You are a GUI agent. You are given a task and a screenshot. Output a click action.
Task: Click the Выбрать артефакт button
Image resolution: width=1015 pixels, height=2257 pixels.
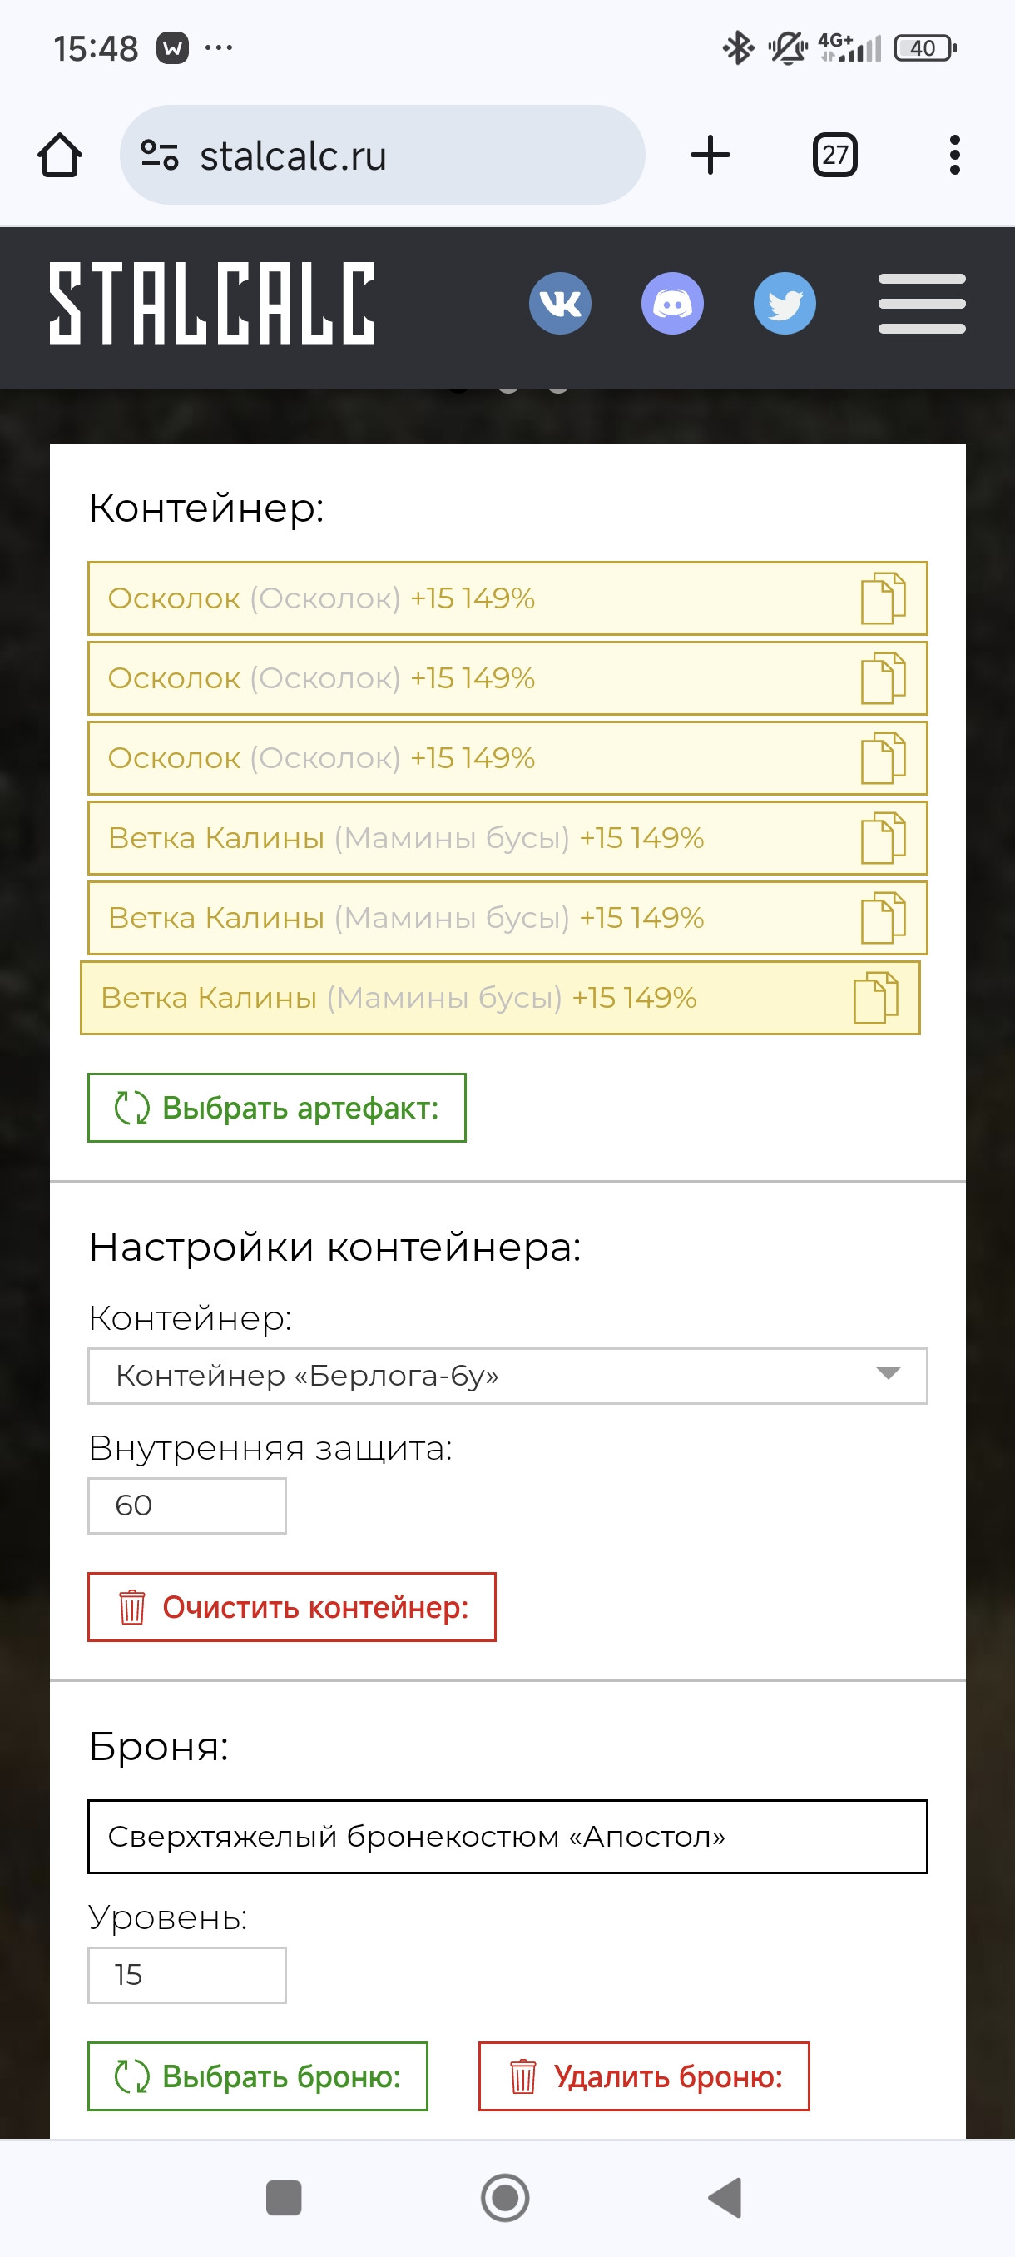click(277, 1108)
